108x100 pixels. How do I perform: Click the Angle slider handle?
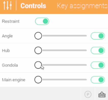(x=38, y=36)
